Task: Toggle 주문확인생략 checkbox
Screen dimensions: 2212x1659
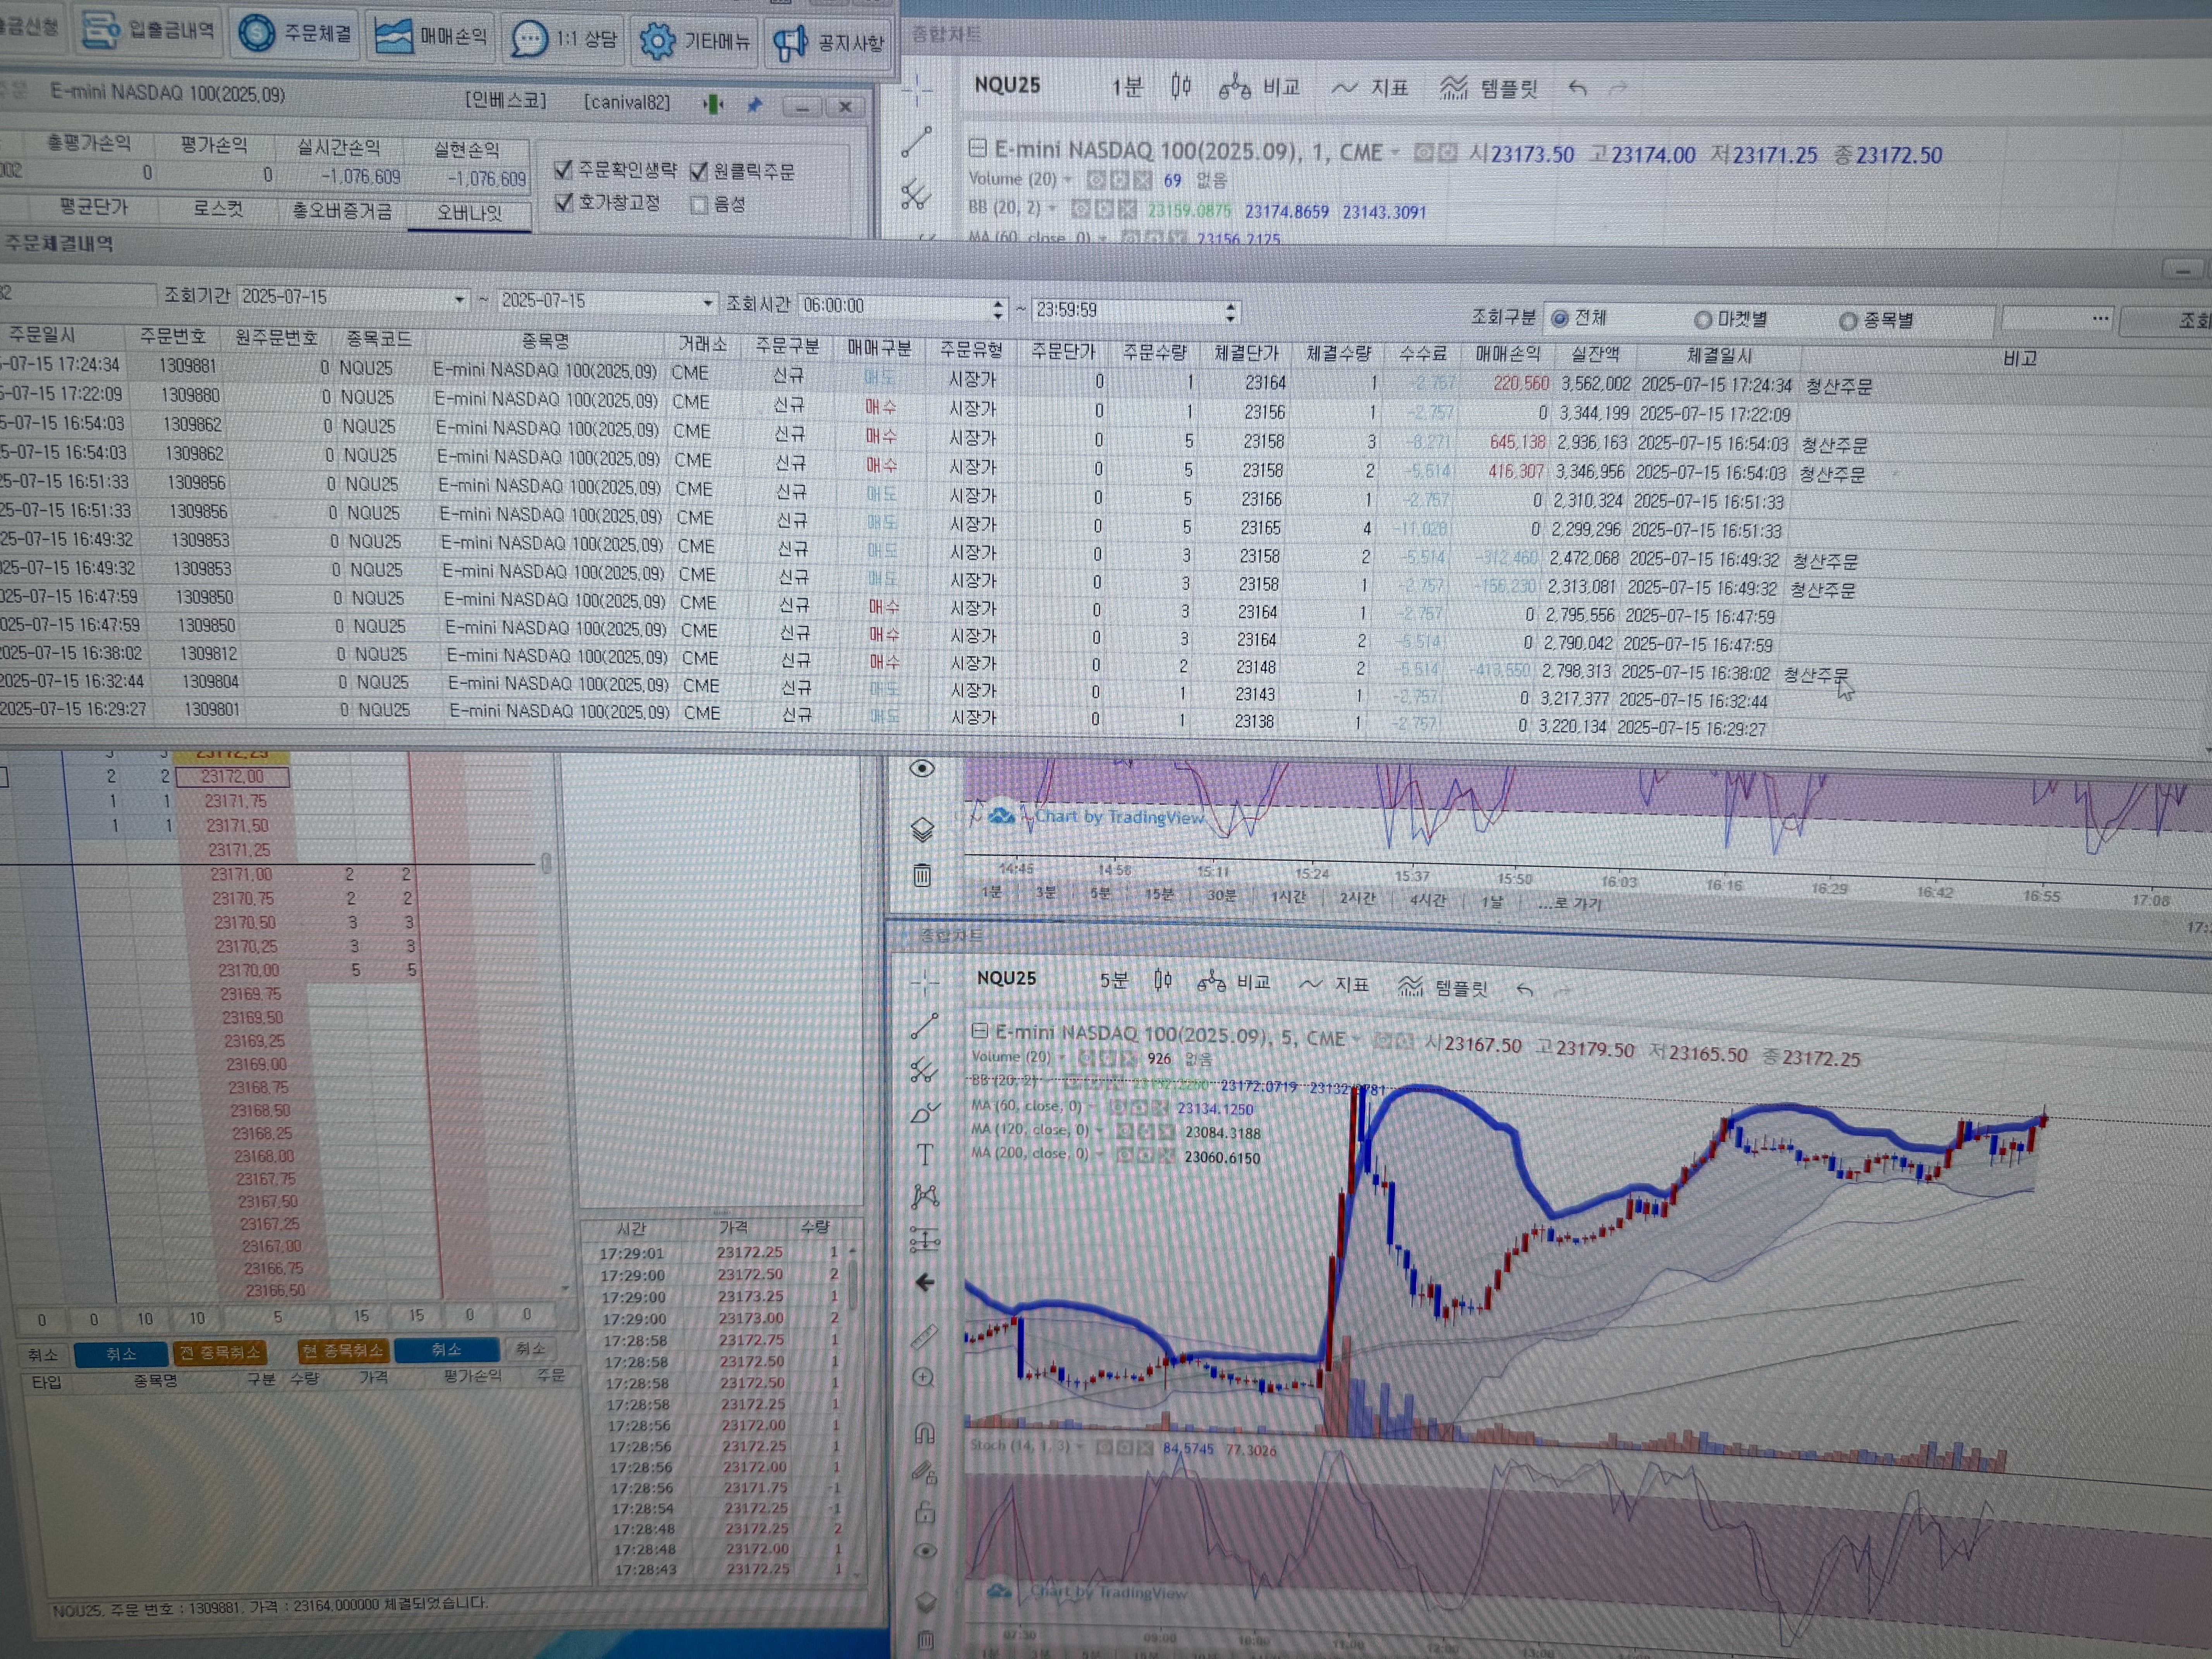Action: point(564,170)
